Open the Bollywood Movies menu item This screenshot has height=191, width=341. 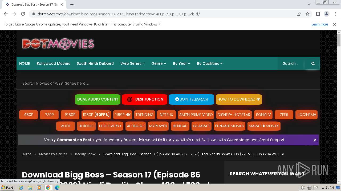[x=53, y=63]
